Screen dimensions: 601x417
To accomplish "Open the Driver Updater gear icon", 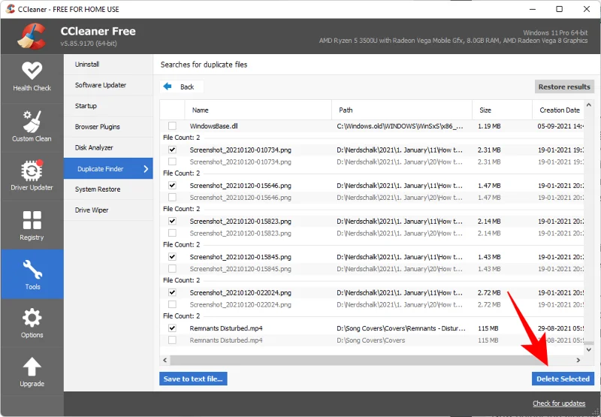I will point(32,171).
